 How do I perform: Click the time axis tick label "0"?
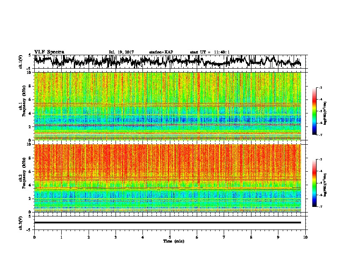[x=34, y=237]
